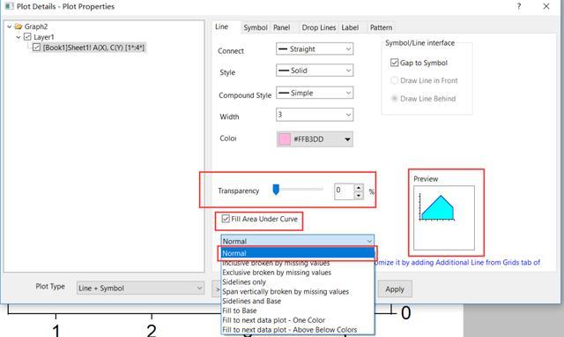Click the Graph2 folder icon in tree
The width and height of the screenshot is (564, 337).
coord(18,26)
